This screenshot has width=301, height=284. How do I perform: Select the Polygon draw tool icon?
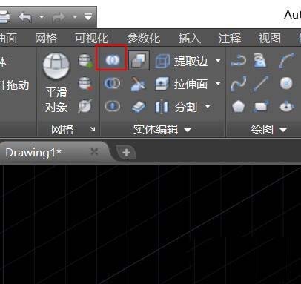238,107
